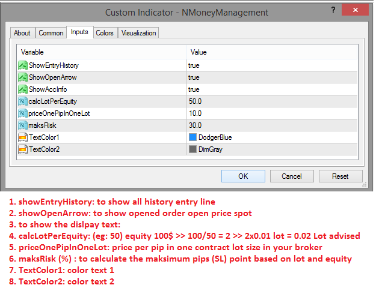Screen dimensions: 385x288
Task: Click the ShowAccInfo variable icon
Action: (x=23, y=89)
